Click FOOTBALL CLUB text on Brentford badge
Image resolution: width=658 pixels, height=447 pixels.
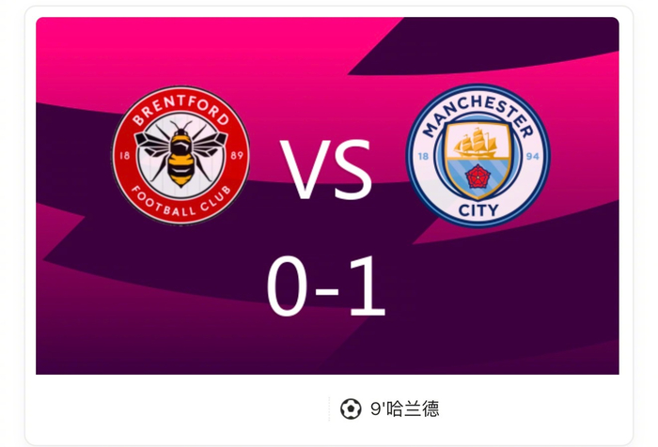click(180, 202)
